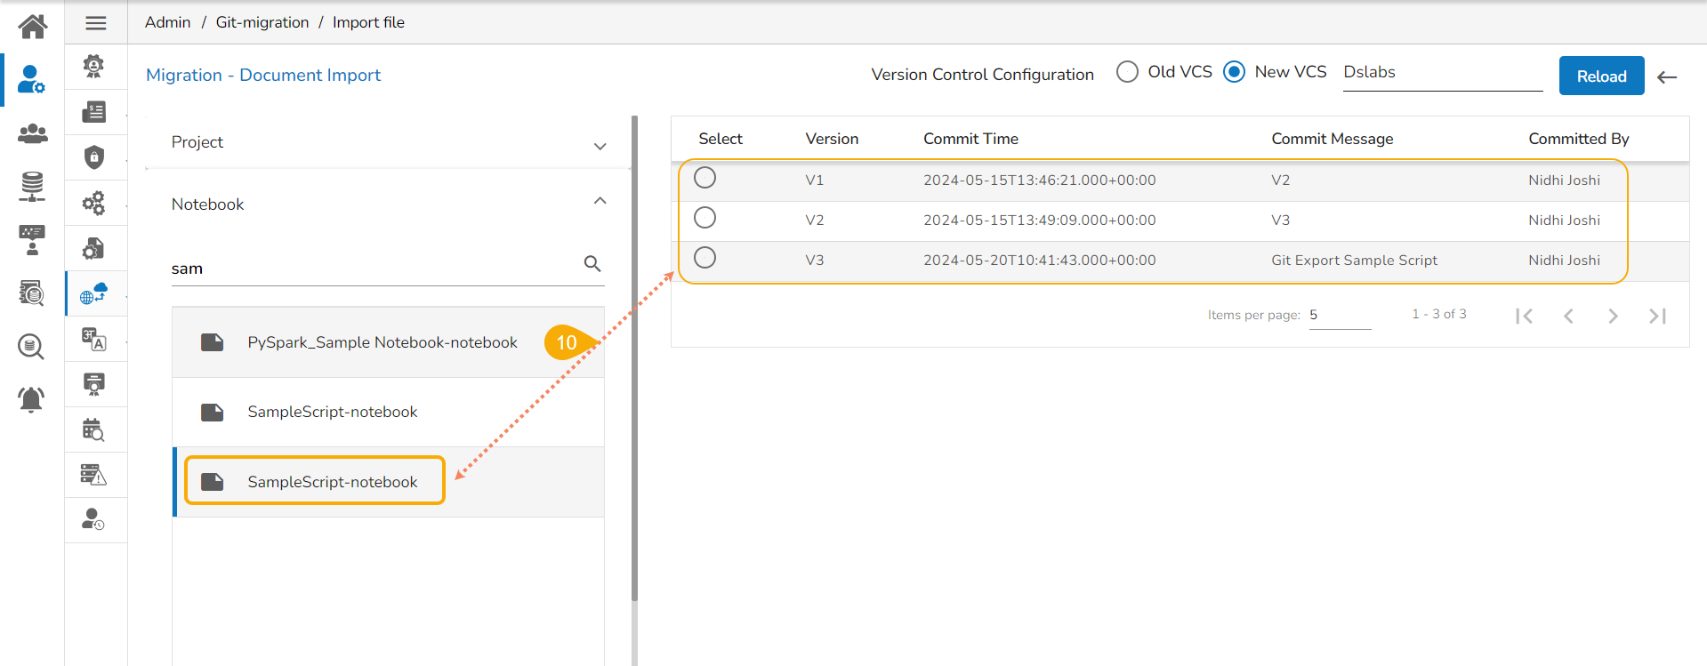
Task: Click the back arrow next to Reload
Action: click(x=1667, y=77)
